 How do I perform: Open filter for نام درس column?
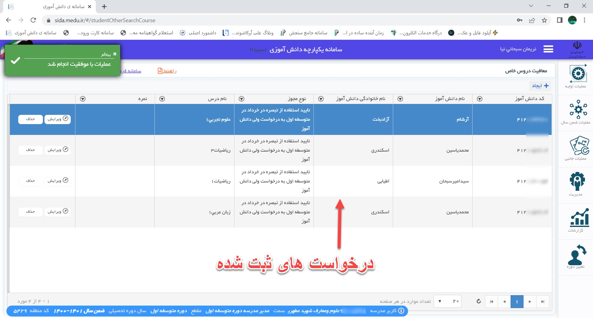(x=162, y=99)
